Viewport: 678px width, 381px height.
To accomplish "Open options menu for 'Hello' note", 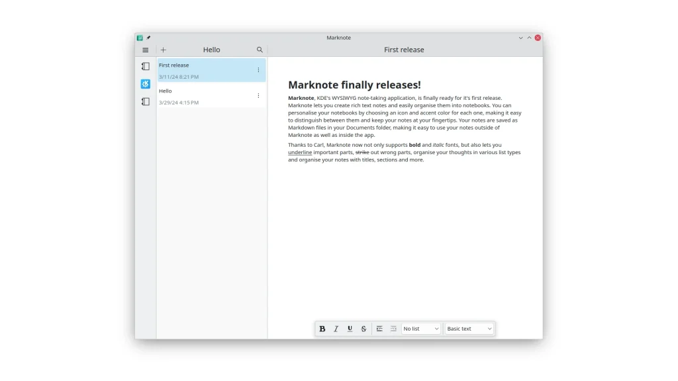I will click(258, 96).
